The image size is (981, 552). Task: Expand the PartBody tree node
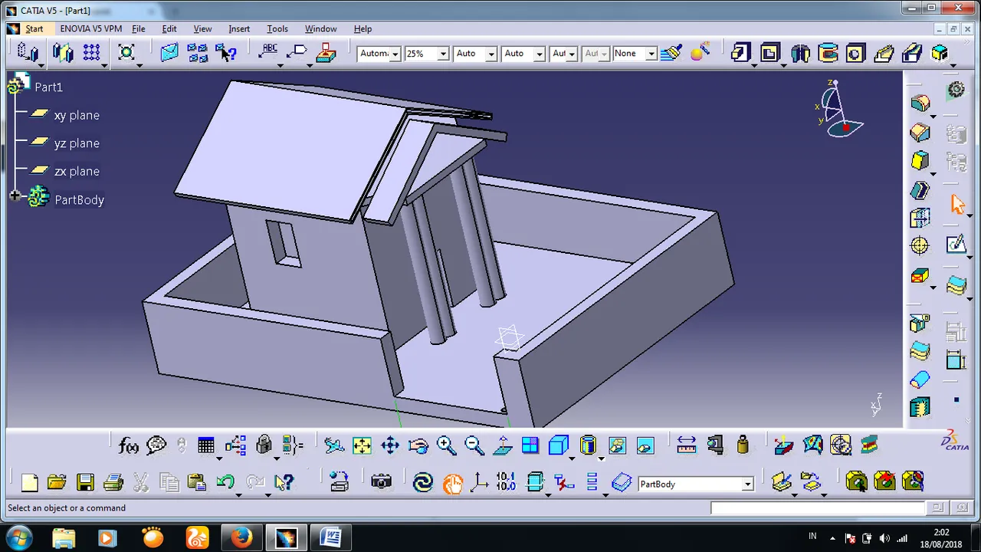point(15,196)
